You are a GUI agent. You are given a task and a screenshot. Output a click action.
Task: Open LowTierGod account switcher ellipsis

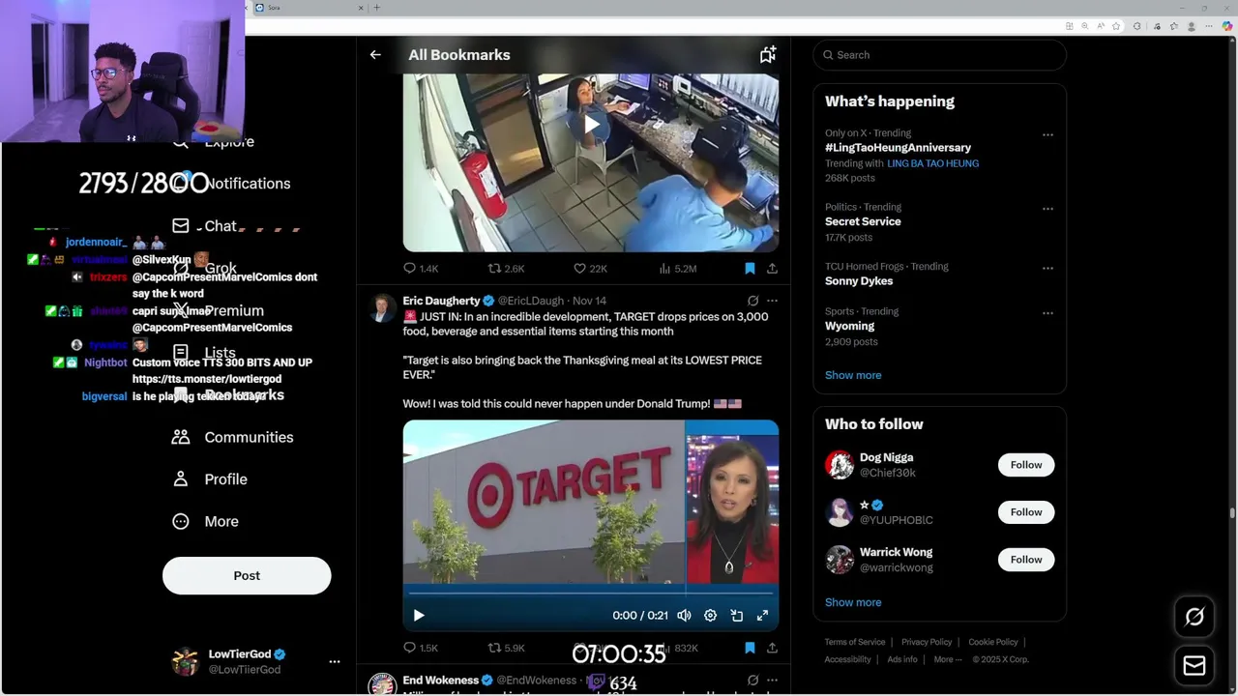[x=335, y=662]
